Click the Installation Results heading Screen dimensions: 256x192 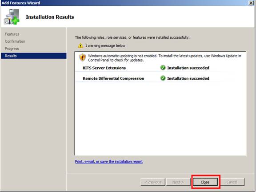point(50,17)
